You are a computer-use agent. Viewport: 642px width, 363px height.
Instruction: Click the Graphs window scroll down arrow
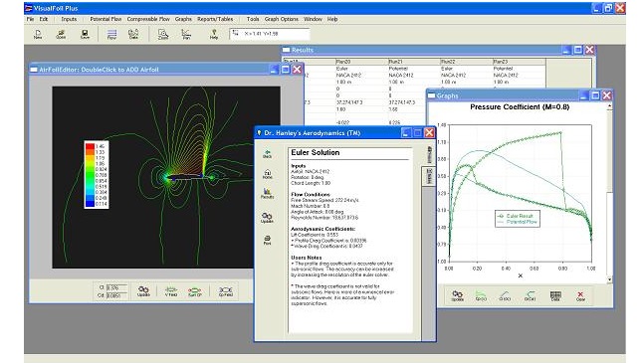(x=609, y=279)
